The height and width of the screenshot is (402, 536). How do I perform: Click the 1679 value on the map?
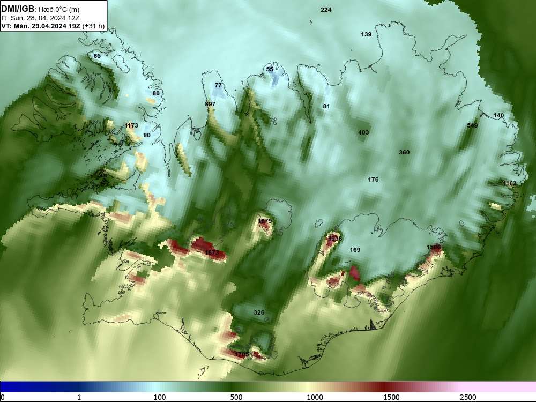[265, 221]
